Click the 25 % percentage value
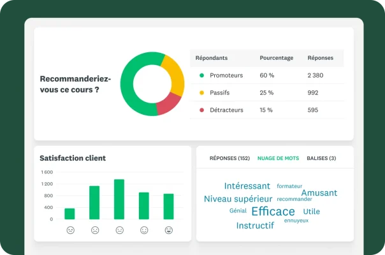The height and width of the screenshot is (255, 385). click(x=266, y=92)
